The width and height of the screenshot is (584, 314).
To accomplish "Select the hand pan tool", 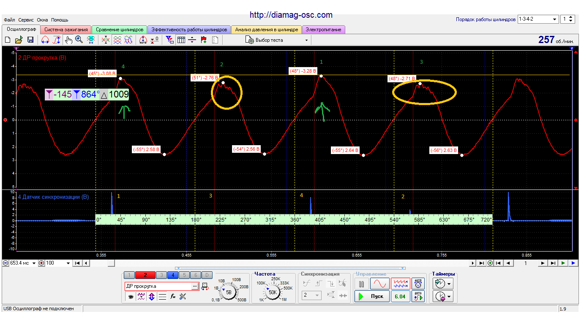I will (x=68, y=40).
